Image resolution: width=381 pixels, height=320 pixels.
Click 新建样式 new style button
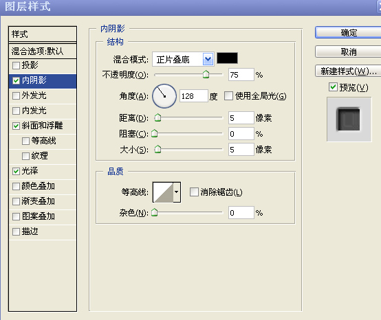coord(349,71)
